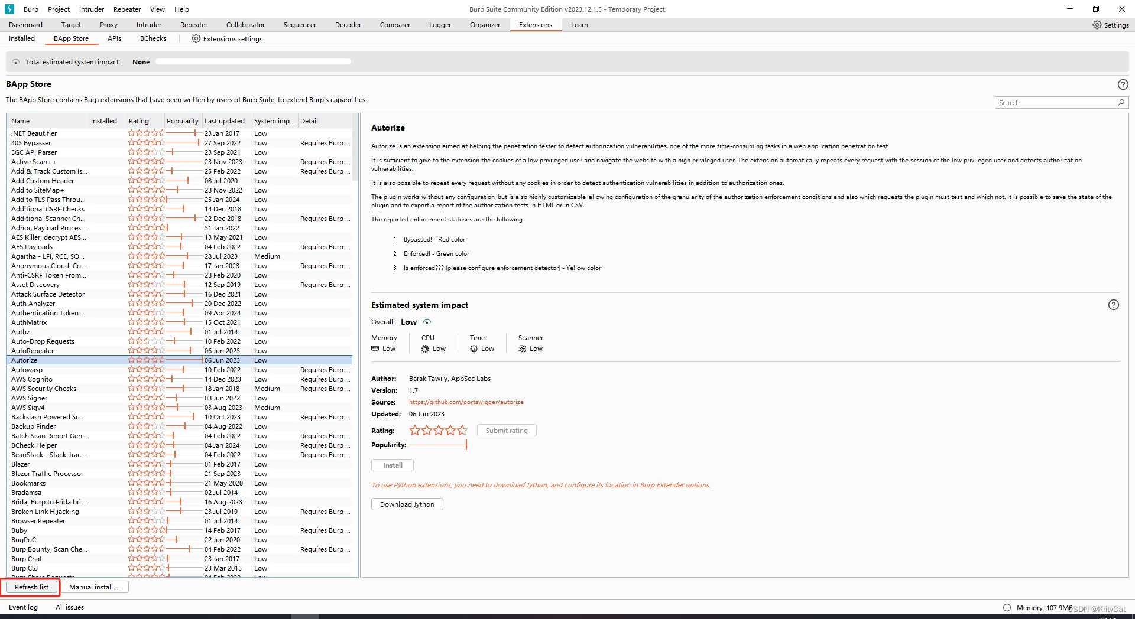Click the CPU impact icon

(x=425, y=348)
